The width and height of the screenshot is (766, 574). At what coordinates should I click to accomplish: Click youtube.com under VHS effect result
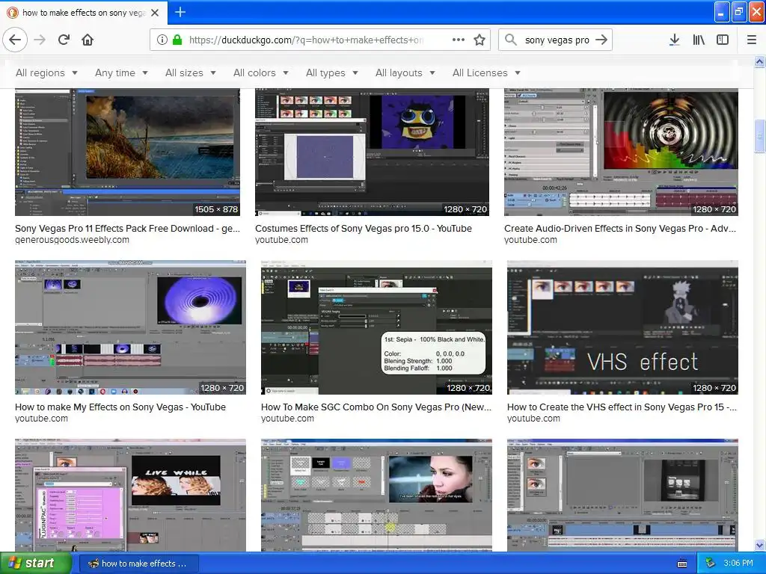pos(533,419)
